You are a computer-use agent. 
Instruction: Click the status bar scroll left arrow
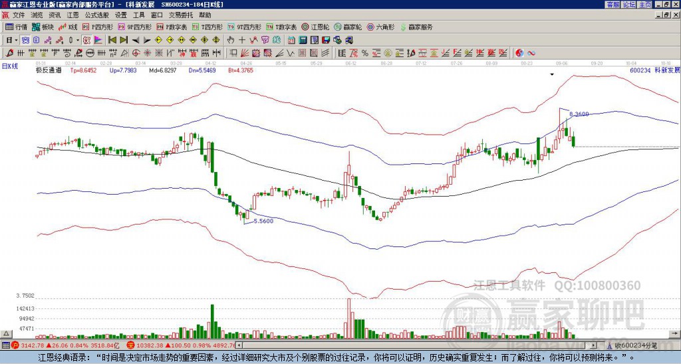[239, 345]
